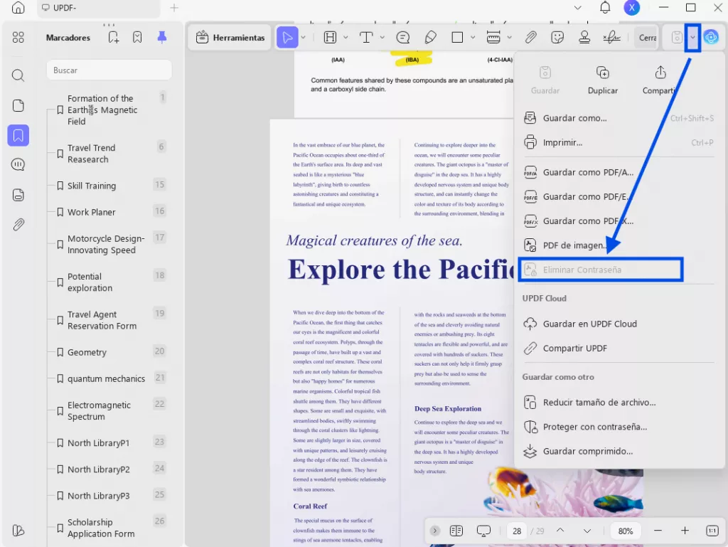
Task: Go to previous page up arrow
Action: 560,530
